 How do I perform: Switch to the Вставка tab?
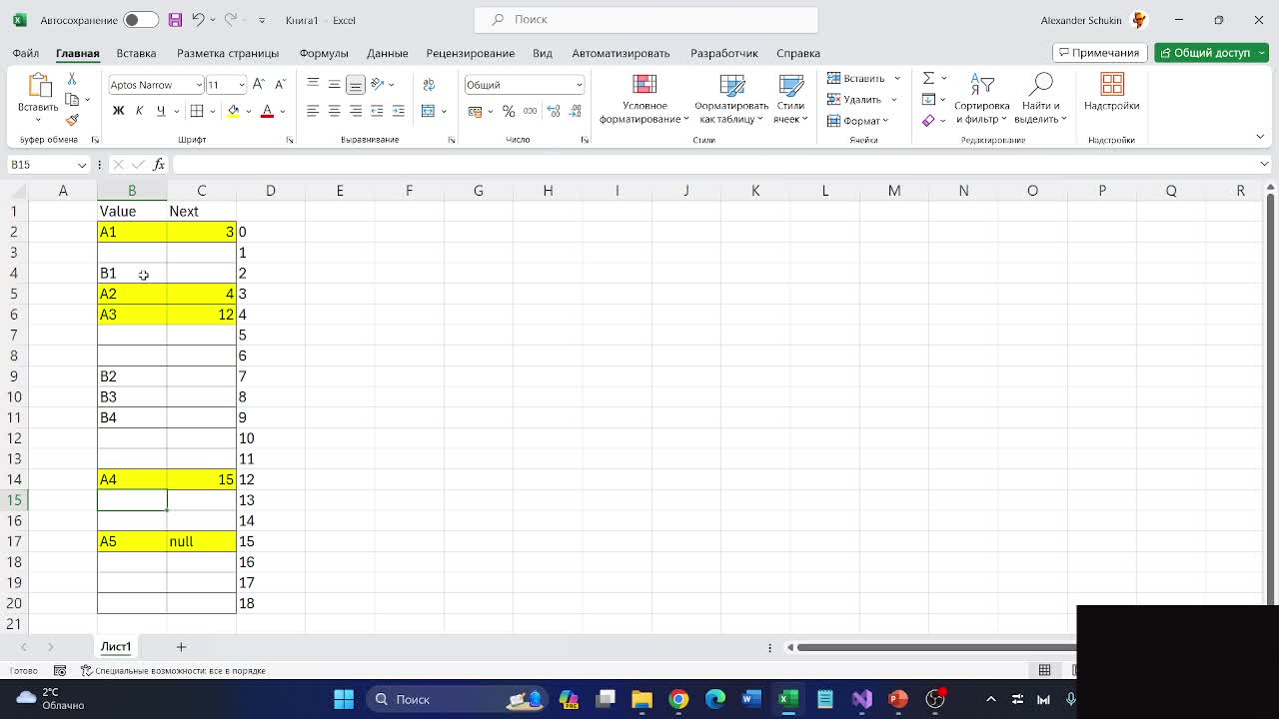pos(136,53)
